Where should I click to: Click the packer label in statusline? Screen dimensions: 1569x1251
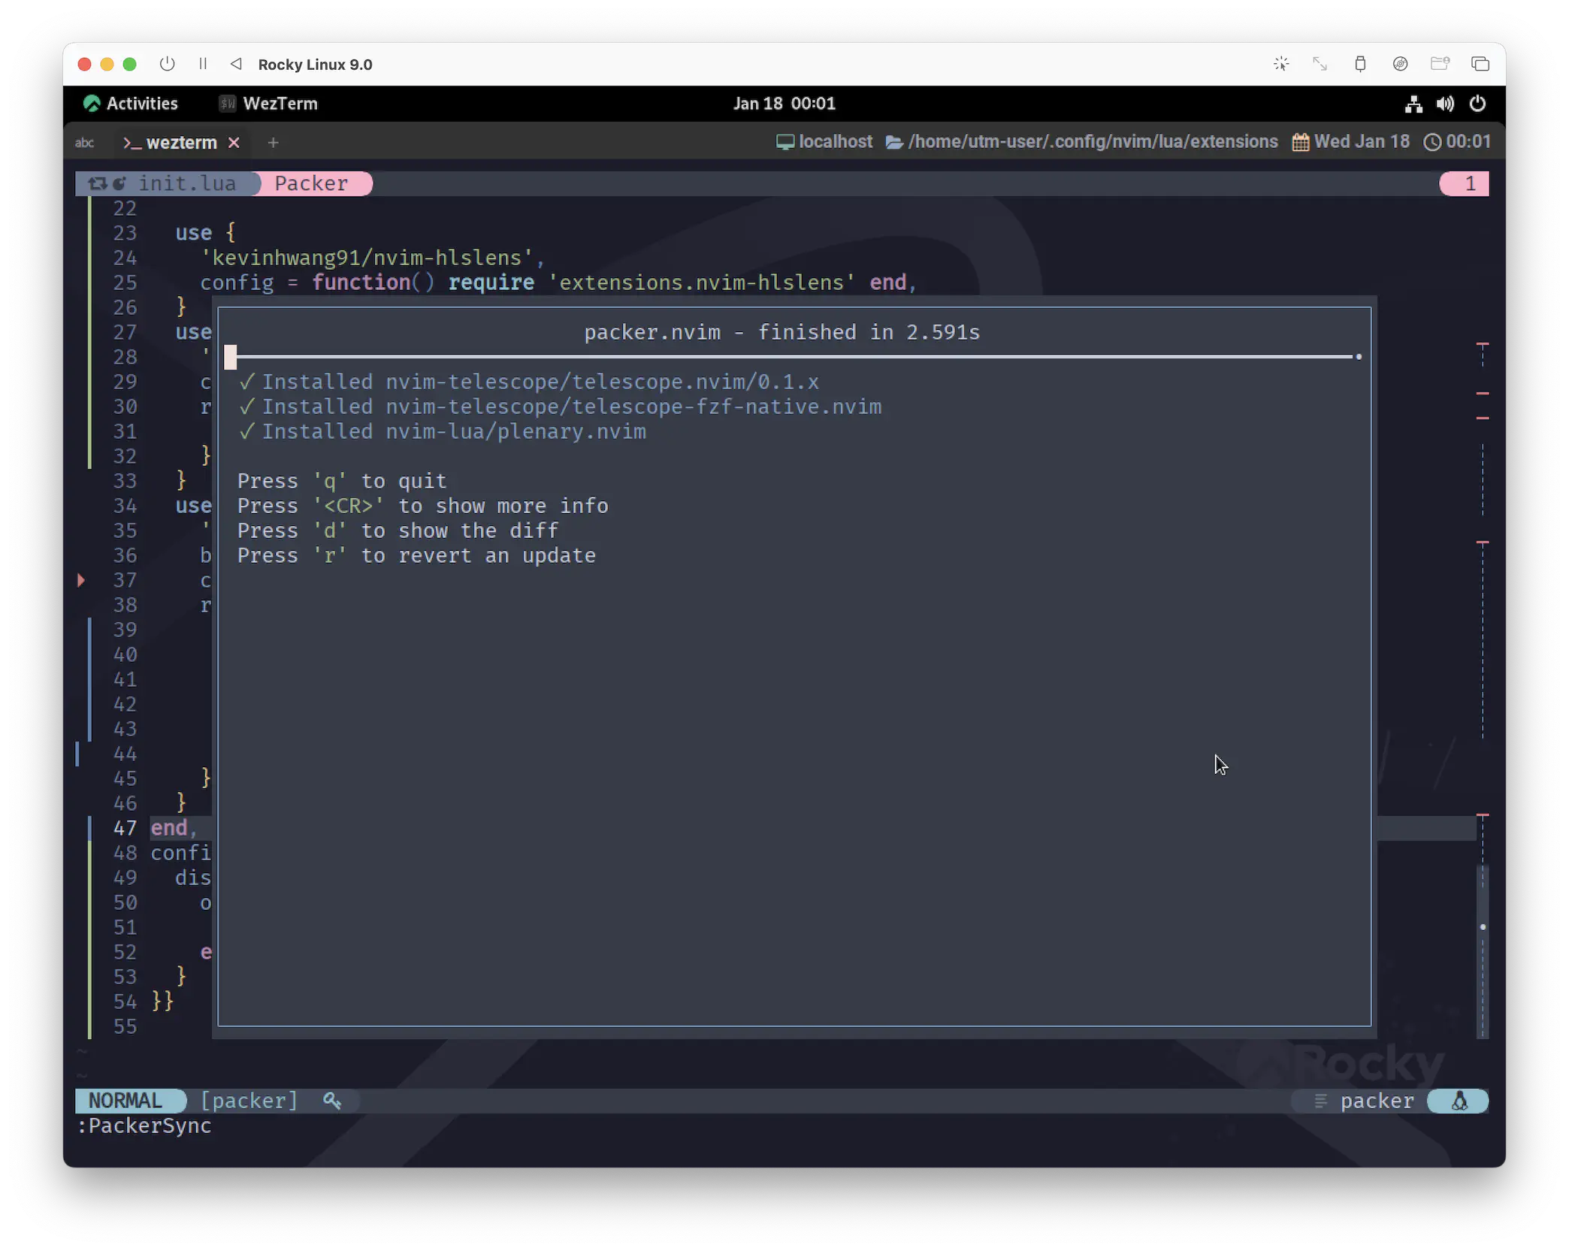click(1376, 1101)
